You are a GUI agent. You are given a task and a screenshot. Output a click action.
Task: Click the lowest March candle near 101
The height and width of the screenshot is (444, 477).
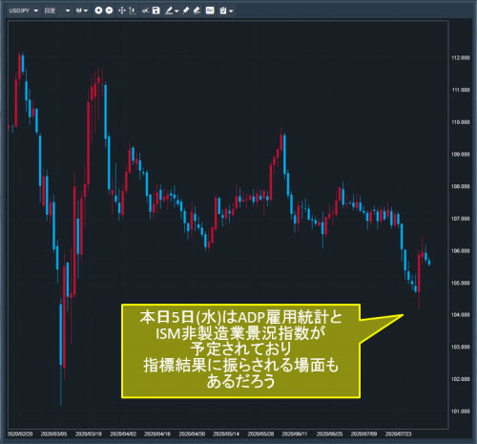61,351
